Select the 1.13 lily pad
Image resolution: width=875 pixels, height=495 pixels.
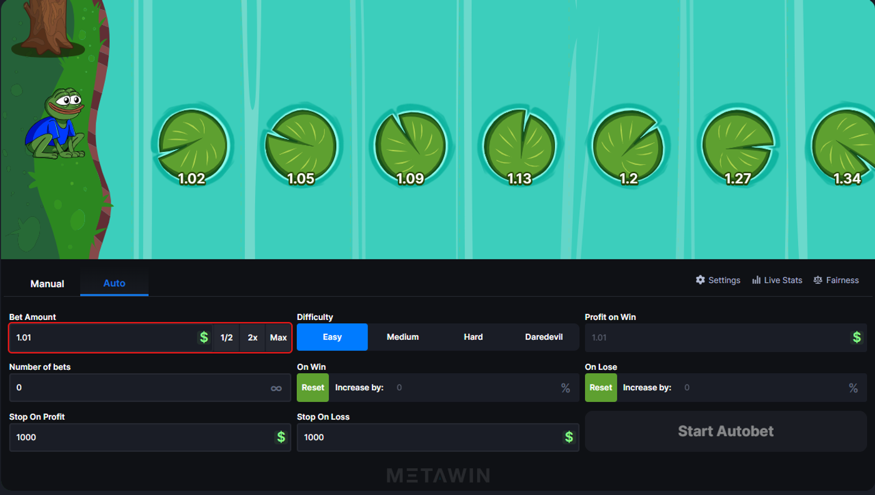519,145
